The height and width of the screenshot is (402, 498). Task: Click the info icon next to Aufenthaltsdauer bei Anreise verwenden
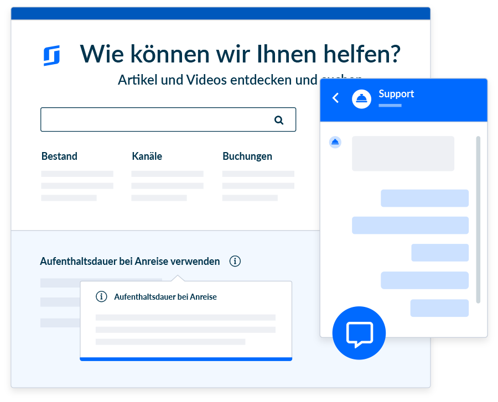click(x=235, y=261)
